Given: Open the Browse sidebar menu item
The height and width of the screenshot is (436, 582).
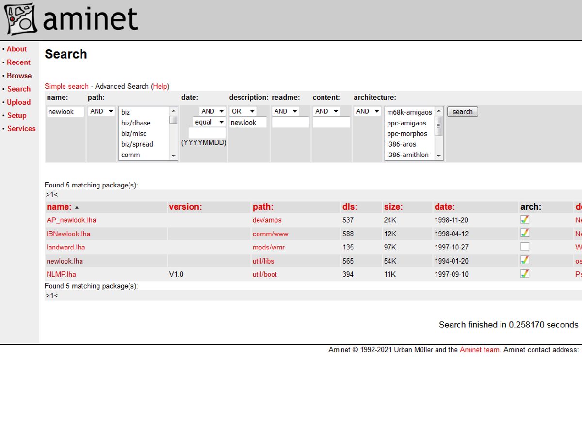Looking at the screenshot, I should pos(19,76).
